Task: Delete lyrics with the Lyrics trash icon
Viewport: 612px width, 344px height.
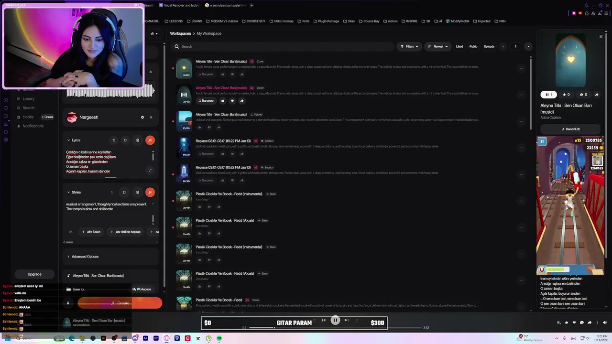Action: coord(138,140)
